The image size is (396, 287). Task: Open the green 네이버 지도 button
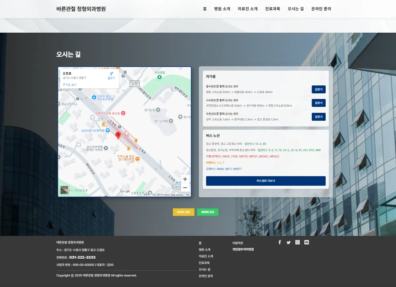pyautogui.click(x=208, y=212)
